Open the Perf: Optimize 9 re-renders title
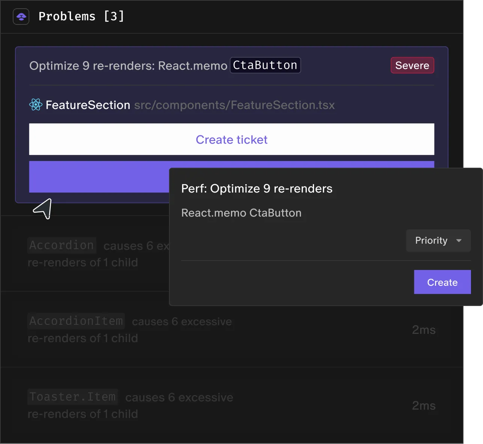The width and height of the screenshot is (483, 444). tap(257, 188)
